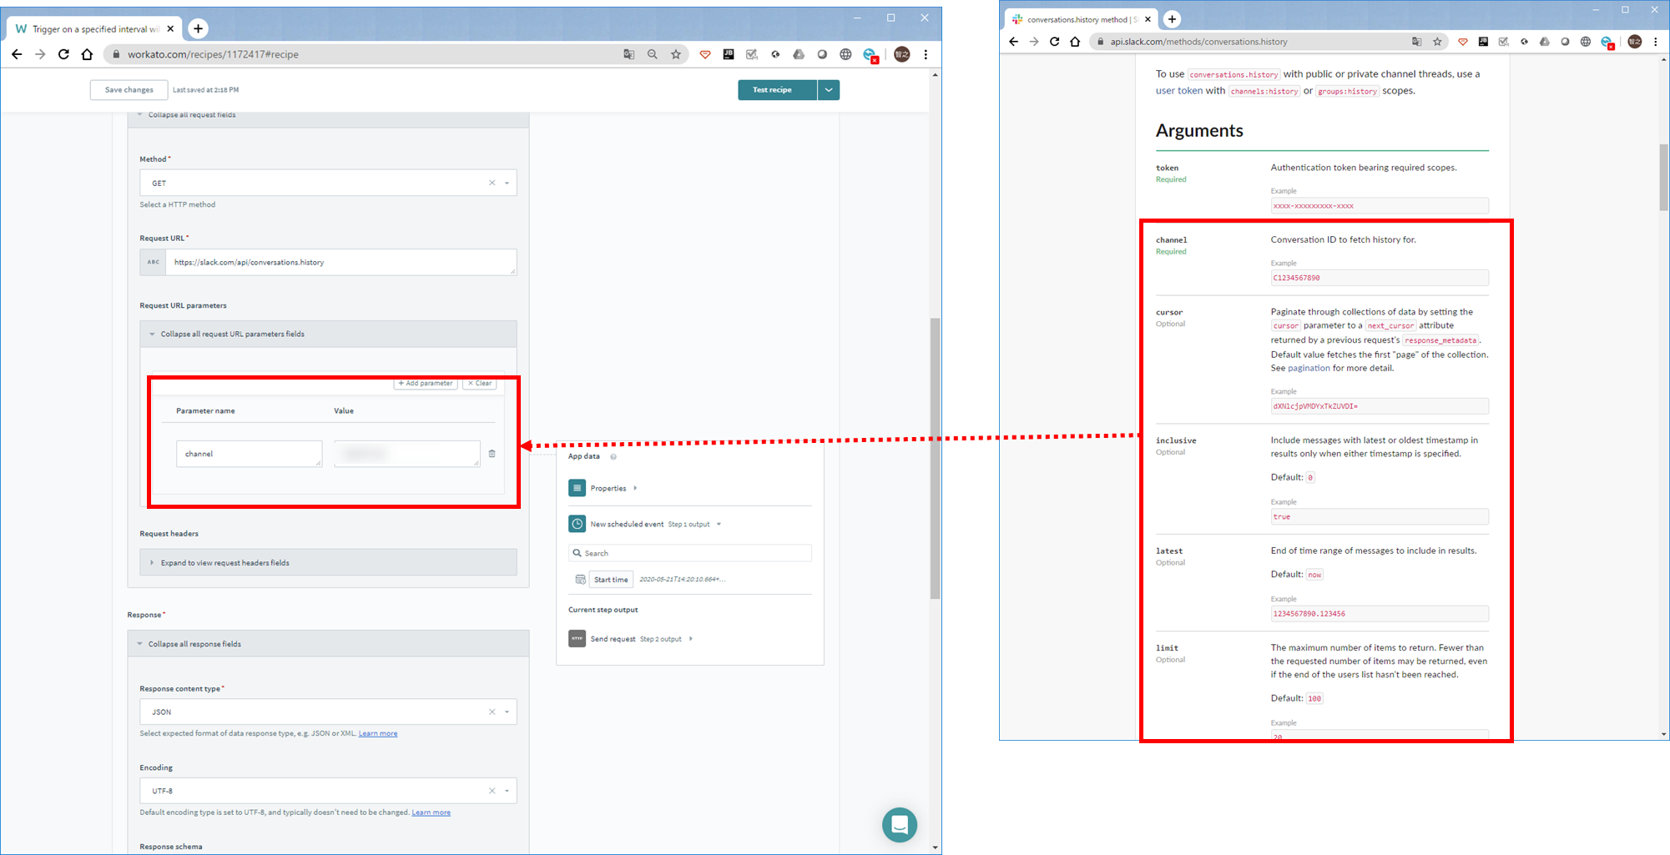Translate this page icon in the Workato address bar
The image size is (1670, 855).
point(629,54)
